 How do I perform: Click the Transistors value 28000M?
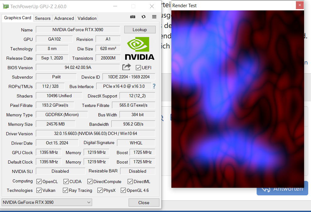(x=108, y=58)
